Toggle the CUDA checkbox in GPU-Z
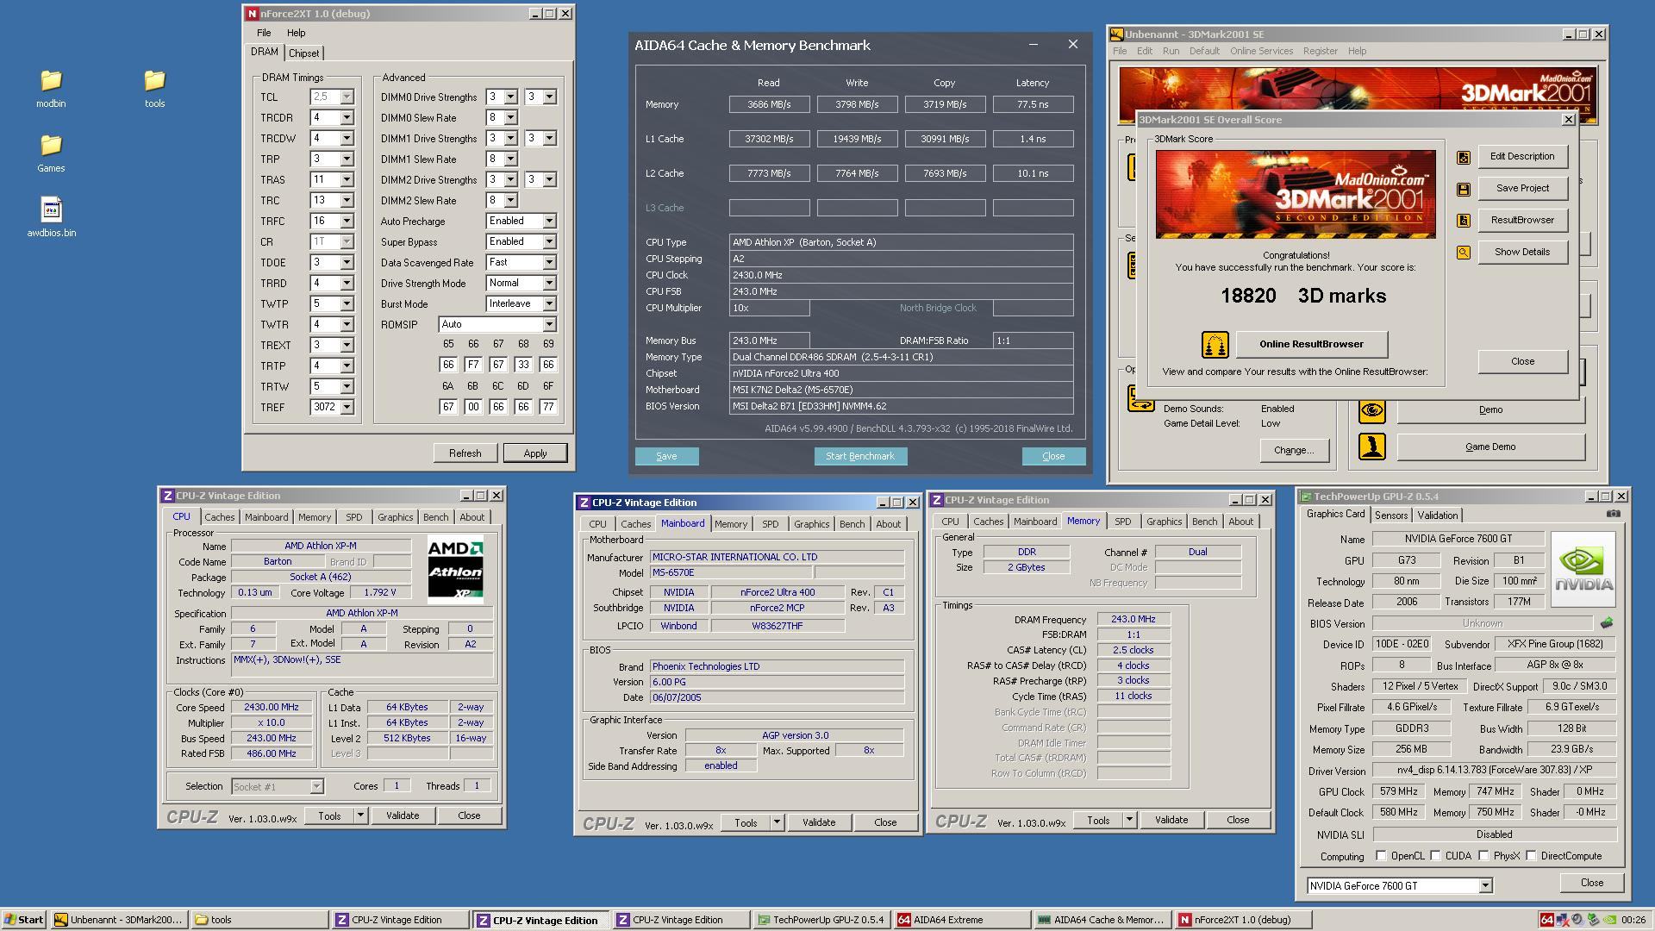This screenshot has height=931, width=1655. [x=1435, y=856]
